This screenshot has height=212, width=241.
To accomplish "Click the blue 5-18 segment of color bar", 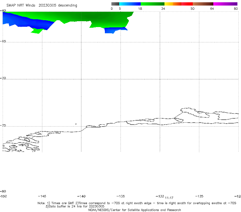I will tap(130, 4).
